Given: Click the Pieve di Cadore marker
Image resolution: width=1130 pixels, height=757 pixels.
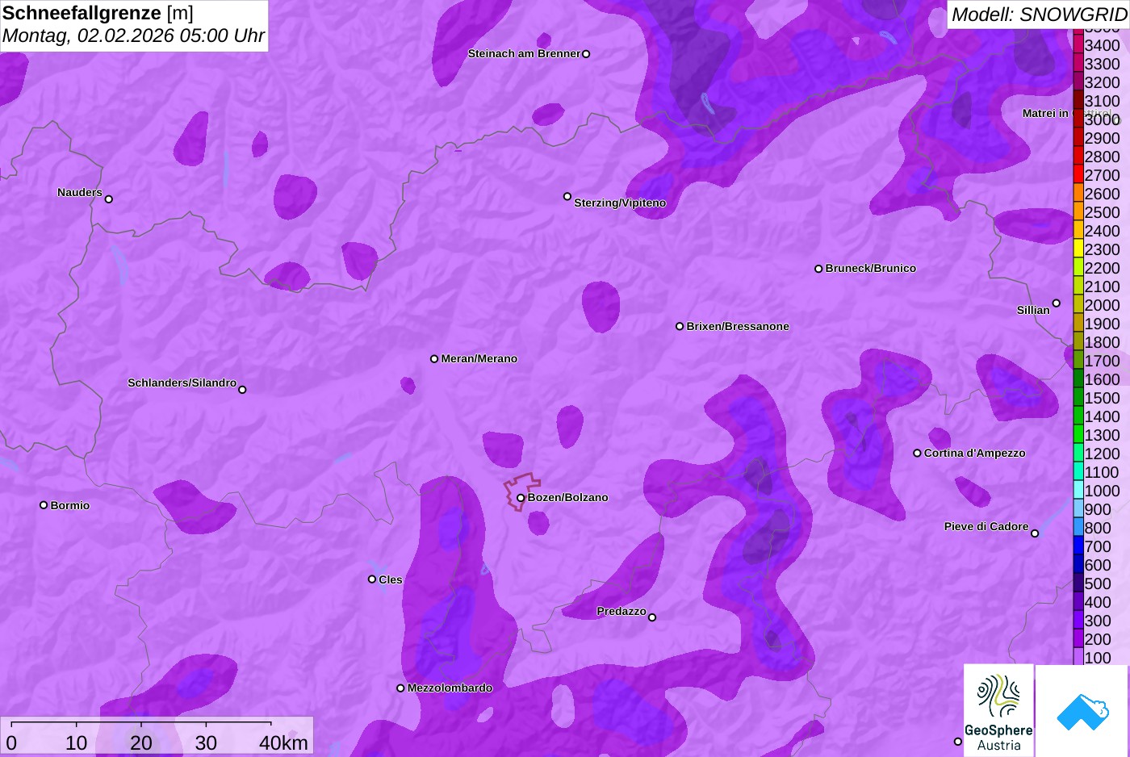Looking at the screenshot, I should (1035, 533).
